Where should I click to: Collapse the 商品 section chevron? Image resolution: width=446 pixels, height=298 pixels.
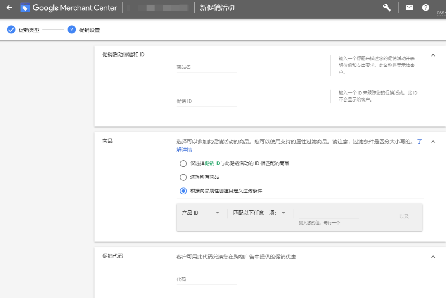pos(433,141)
